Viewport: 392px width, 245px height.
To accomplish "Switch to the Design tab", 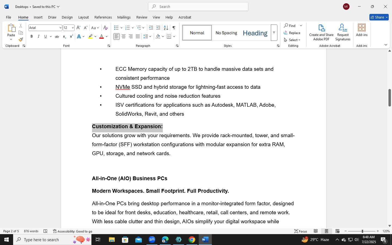I will pyautogui.click(x=67, y=17).
